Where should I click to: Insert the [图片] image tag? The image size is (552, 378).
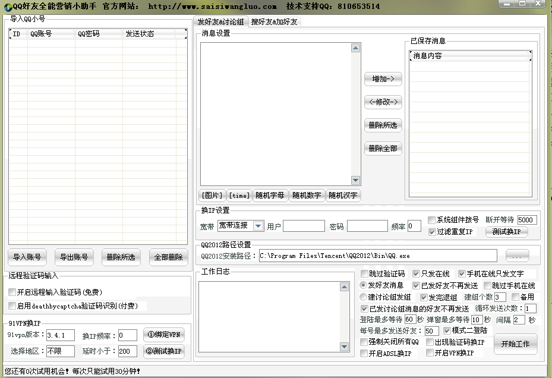tap(212, 196)
